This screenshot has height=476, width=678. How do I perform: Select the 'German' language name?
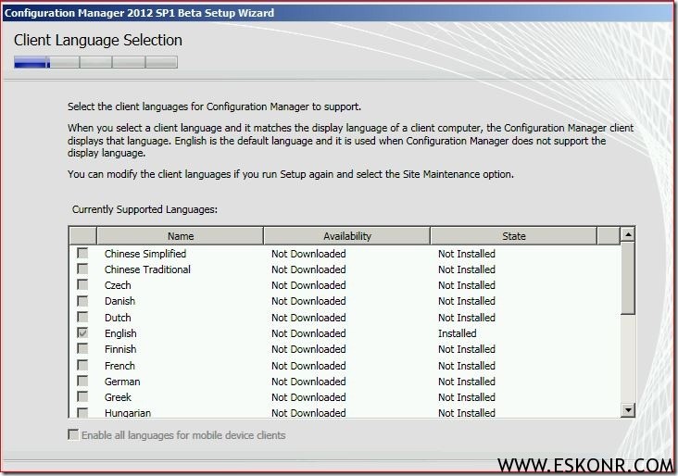pos(122,382)
